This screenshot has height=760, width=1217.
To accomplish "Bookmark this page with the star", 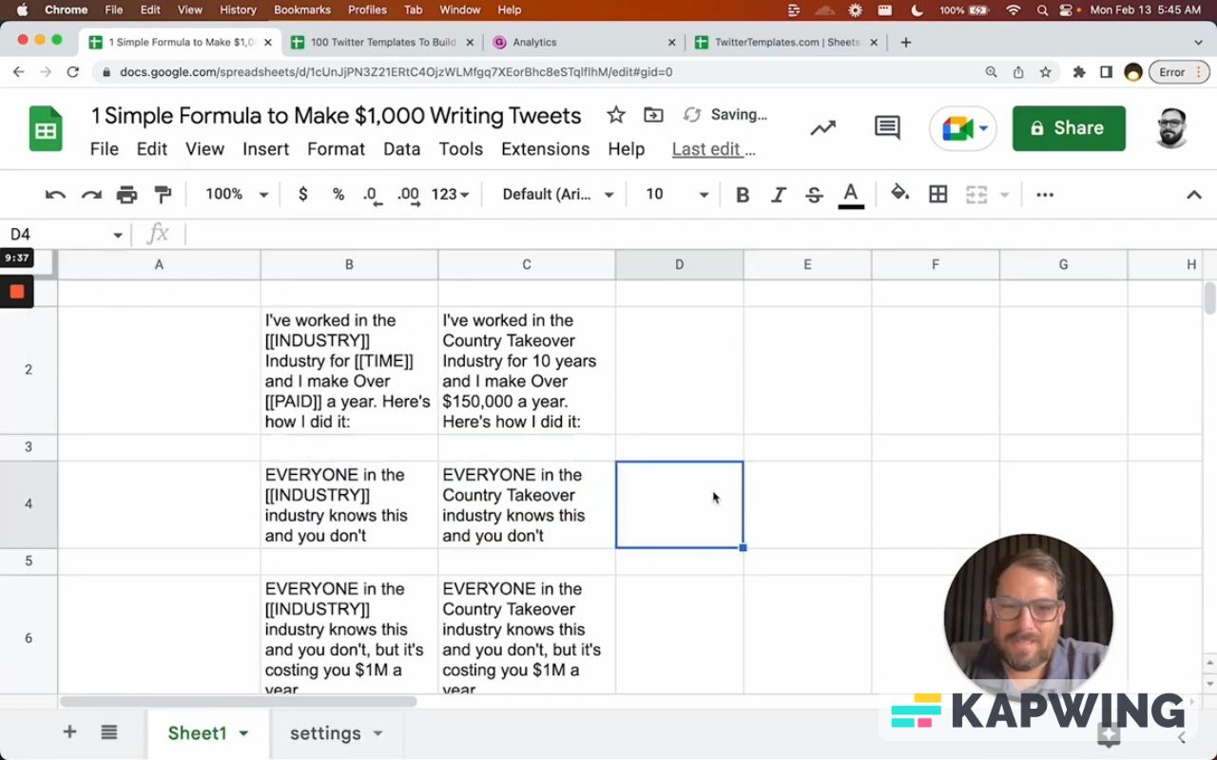I will (x=1046, y=72).
